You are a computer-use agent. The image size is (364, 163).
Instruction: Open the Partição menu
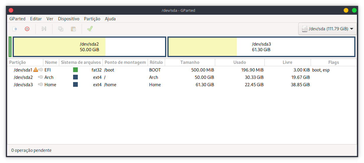(92, 19)
